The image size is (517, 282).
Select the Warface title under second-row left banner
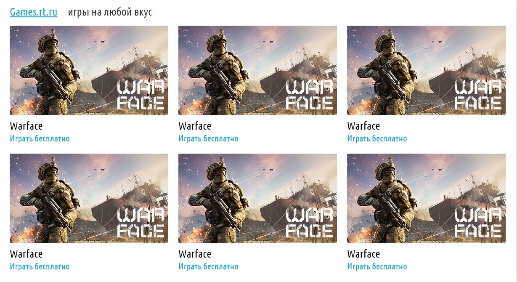pos(26,254)
